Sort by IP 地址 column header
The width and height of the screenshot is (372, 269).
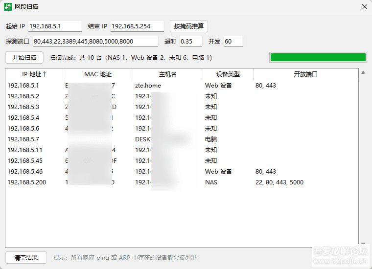tap(34, 74)
